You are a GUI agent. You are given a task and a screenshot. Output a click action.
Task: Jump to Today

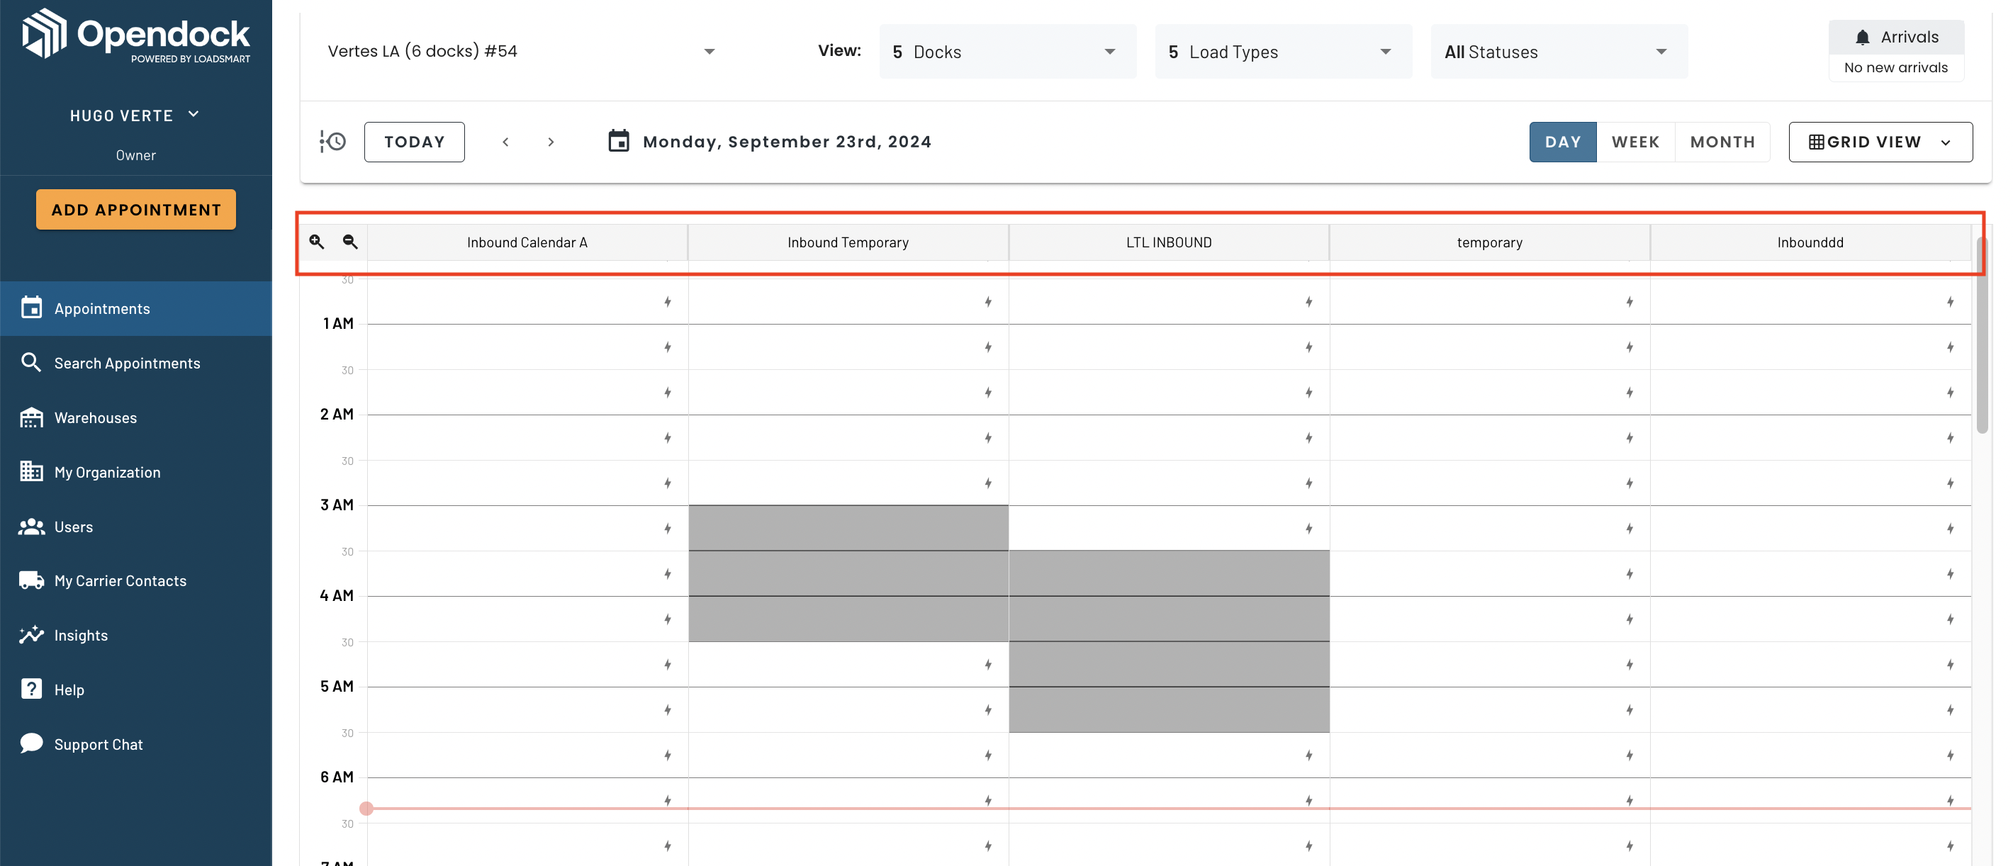[x=414, y=142]
